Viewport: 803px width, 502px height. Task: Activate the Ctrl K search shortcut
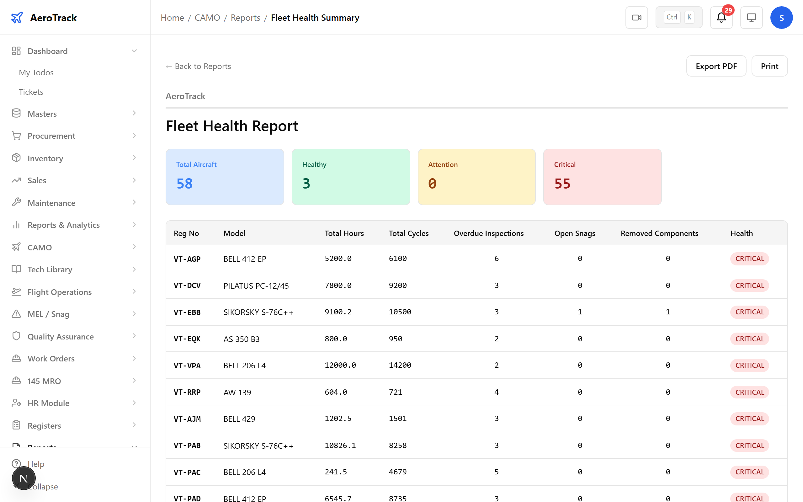point(678,17)
